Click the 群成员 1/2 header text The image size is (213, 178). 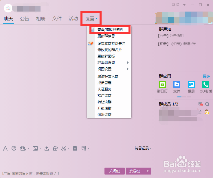coord(168,104)
